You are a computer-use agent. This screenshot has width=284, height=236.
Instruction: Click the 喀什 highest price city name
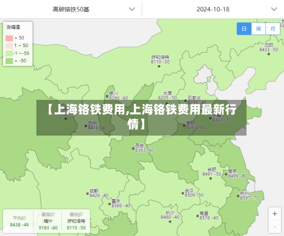pos(48,221)
